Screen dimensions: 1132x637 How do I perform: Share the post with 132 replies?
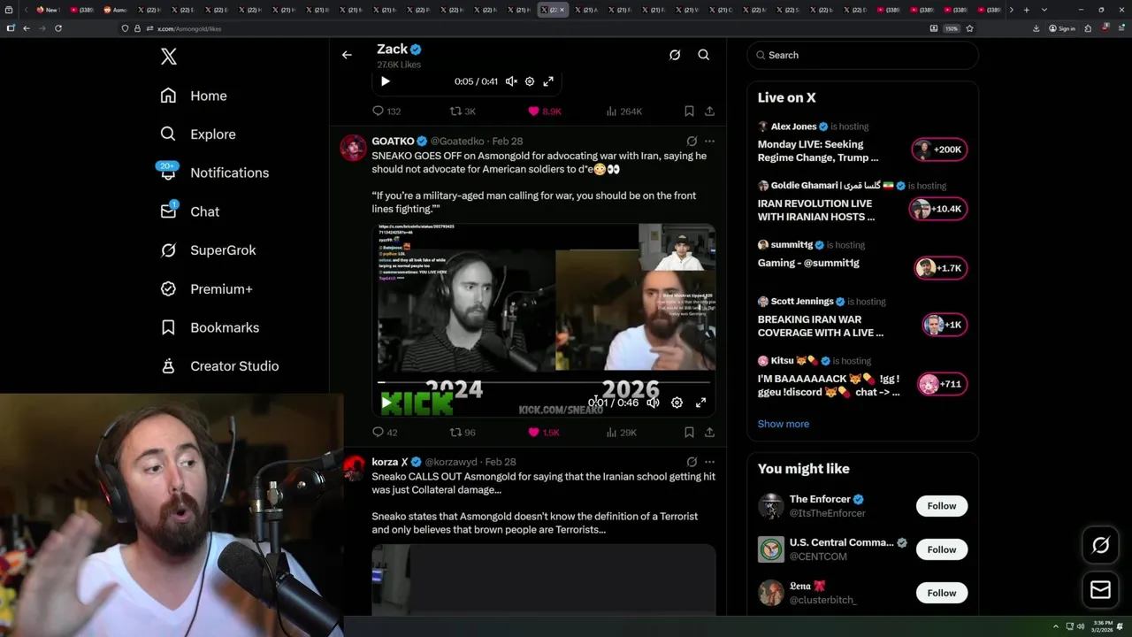click(709, 111)
